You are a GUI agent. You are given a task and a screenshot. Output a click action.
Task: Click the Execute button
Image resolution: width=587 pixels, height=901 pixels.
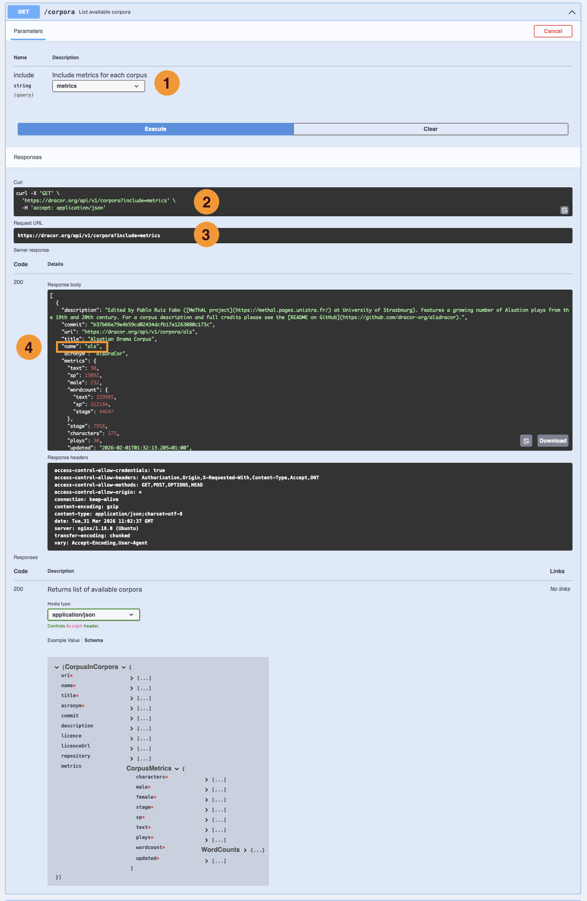click(155, 129)
